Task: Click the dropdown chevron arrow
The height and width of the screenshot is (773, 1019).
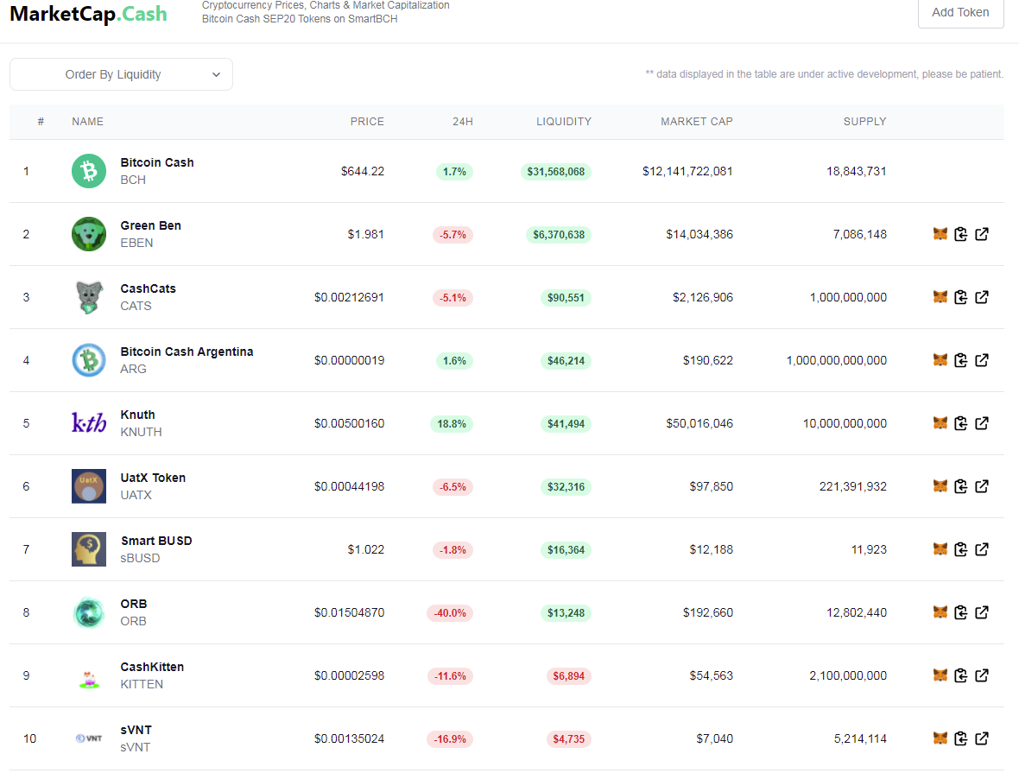Action: click(217, 75)
